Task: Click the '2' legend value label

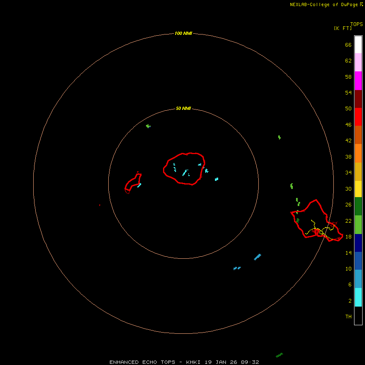Action: 350,301
